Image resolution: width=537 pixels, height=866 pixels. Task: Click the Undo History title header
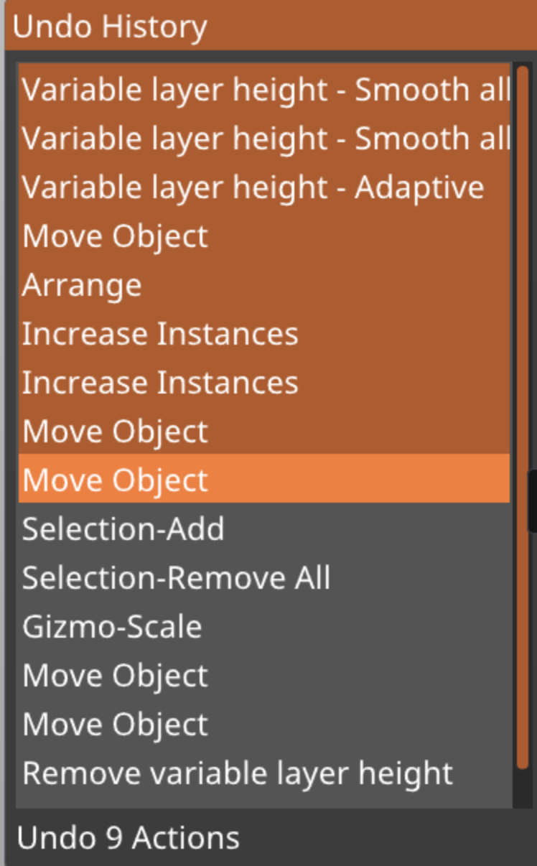tap(111, 27)
